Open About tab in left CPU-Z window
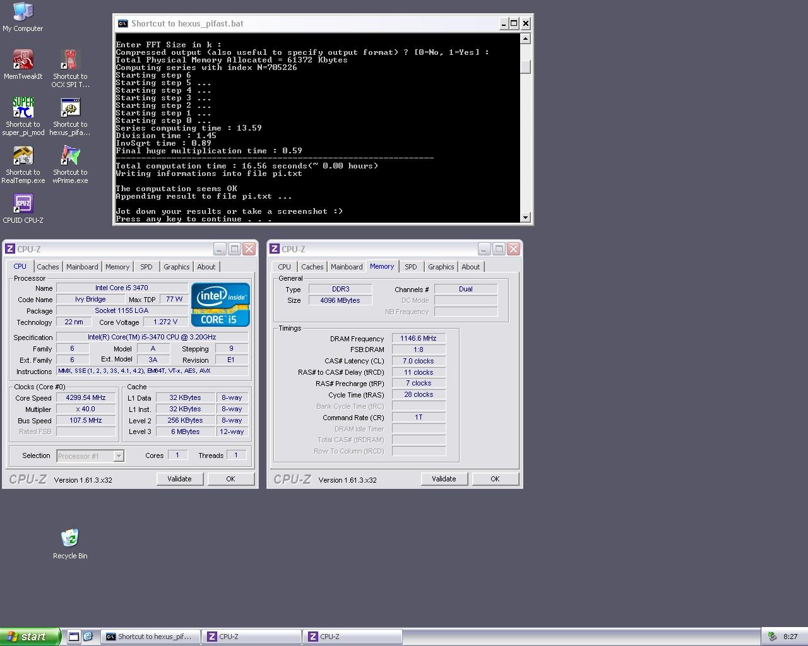 tap(206, 267)
